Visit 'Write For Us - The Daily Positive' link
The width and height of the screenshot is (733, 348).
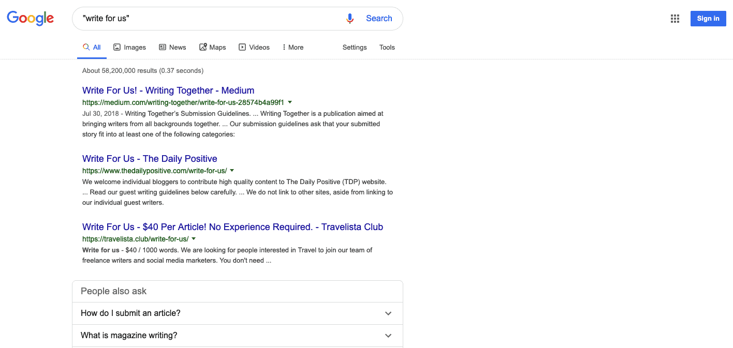click(x=150, y=158)
